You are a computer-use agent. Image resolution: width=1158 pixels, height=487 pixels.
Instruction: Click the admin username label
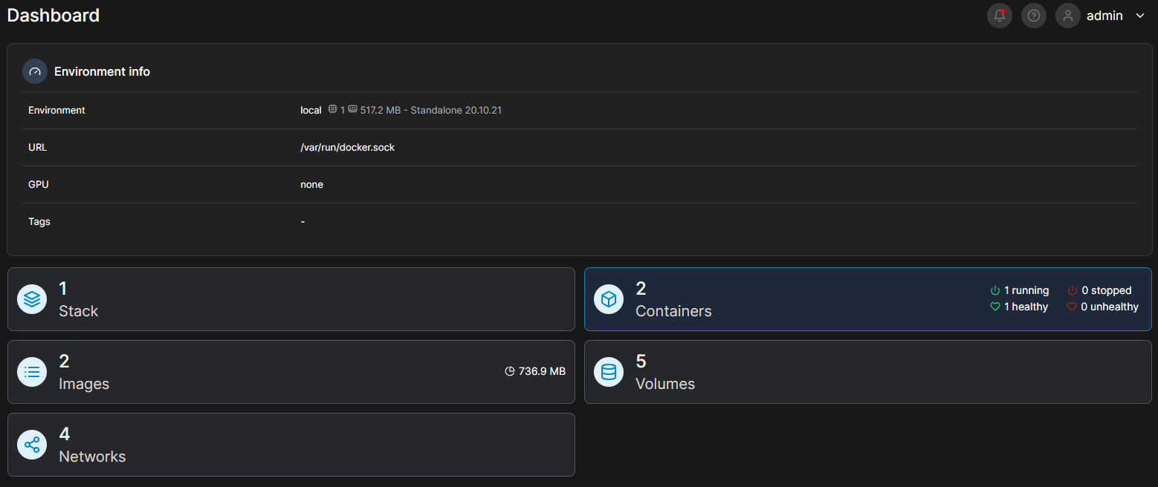[x=1104, y=16]
